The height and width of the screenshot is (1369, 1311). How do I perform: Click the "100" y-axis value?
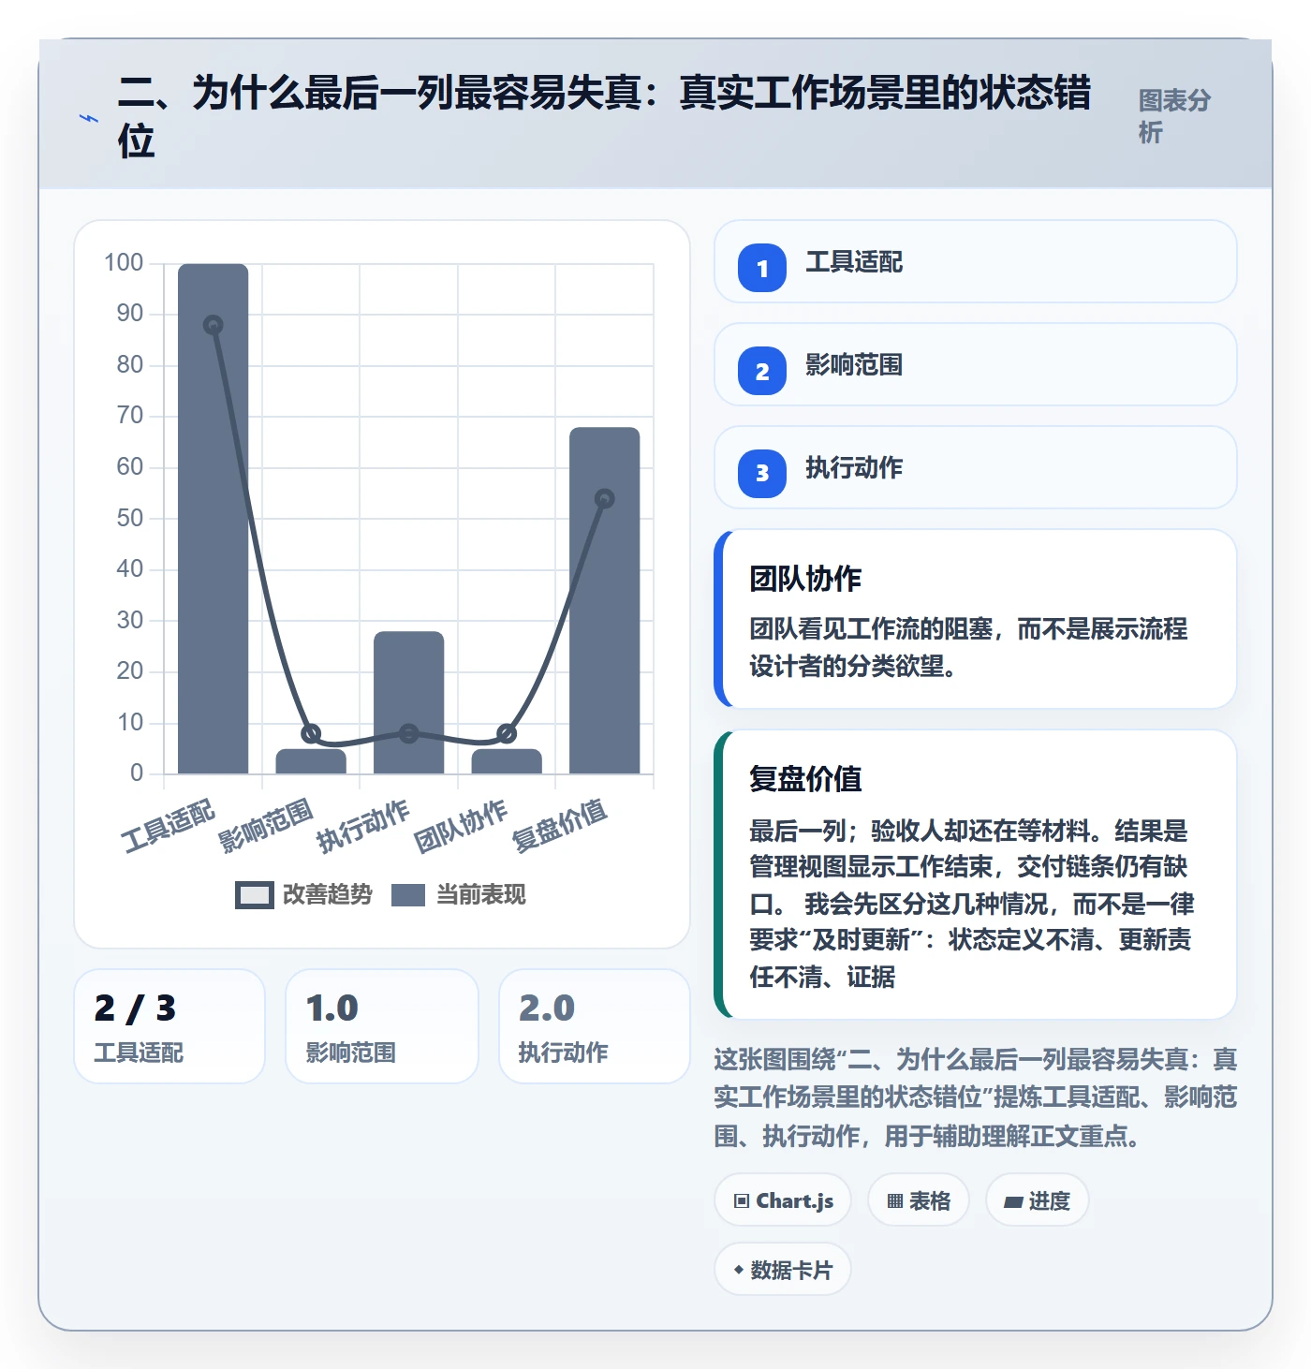pyautogui.click(x=124, y=262)
